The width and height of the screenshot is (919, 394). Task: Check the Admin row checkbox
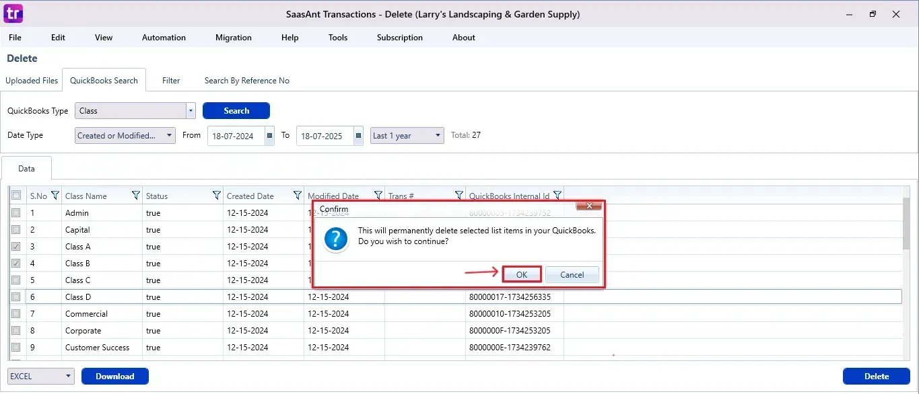pyautogui.click(x=16, y=212)
